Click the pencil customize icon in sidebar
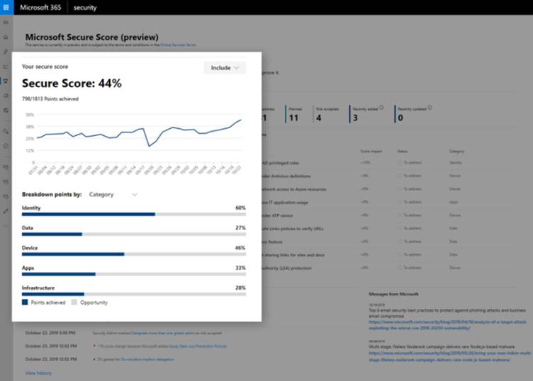Image resolution: width=533 pixels, height=381 pixels. tap(6, 211)
